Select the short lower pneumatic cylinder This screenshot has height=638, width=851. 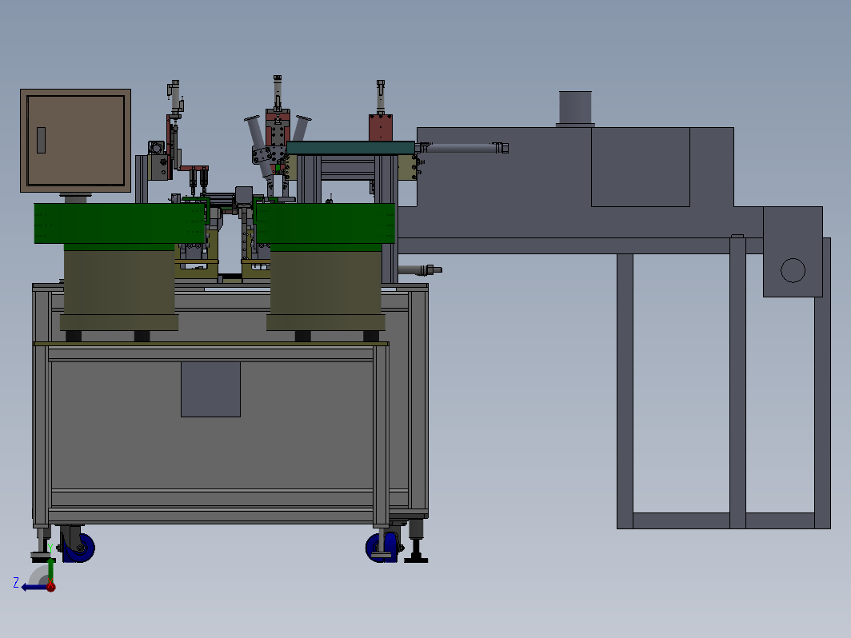coord(420,269)
